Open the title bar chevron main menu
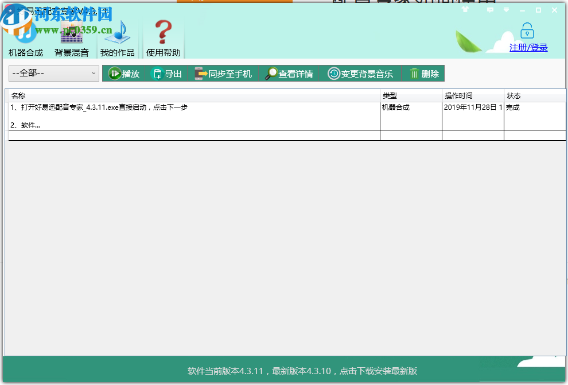The height and width of the screenshot is (385, 568). 507,10
